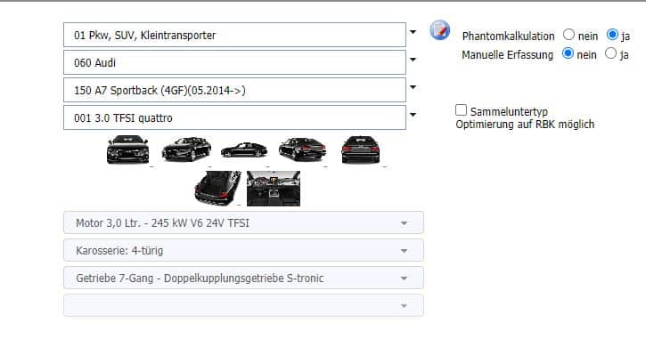Open the front view car thumbnail
The image size is (646, 347).
(x=127, y=149)
